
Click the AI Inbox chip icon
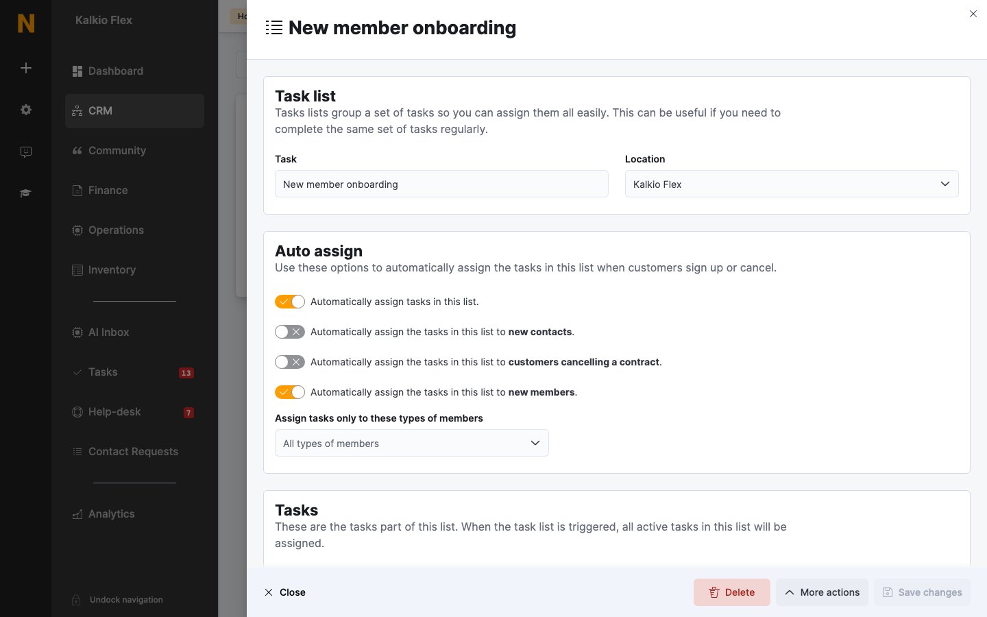point(77,332)
